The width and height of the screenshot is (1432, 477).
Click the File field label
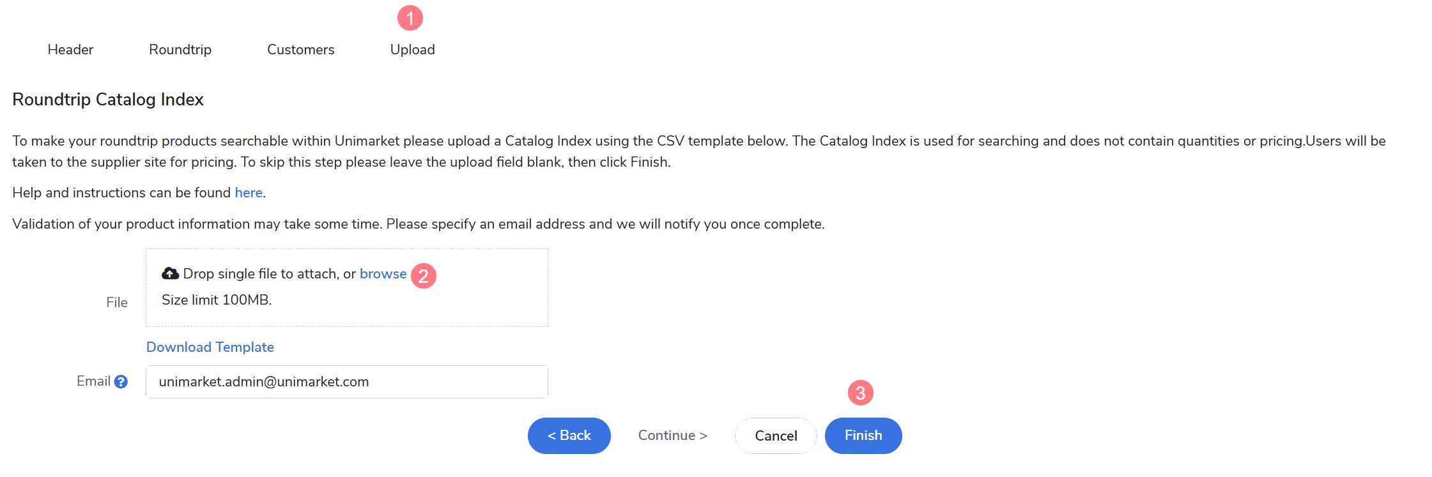click(x=117, y=303)
